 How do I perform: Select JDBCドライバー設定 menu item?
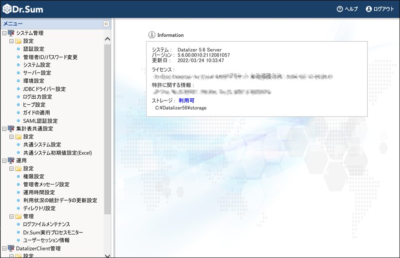[x=44, y=89]
